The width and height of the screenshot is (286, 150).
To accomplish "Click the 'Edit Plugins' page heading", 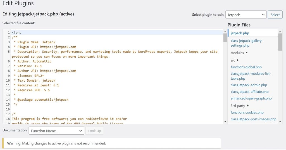I will tap(18, 3).
